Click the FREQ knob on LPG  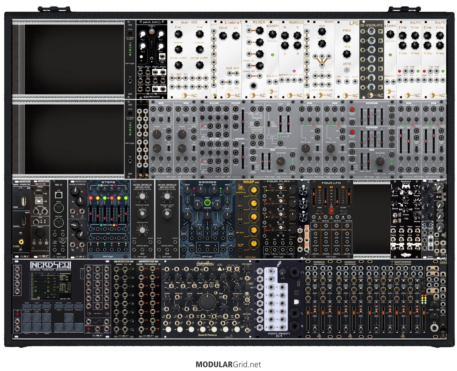[x=347, y=38]
